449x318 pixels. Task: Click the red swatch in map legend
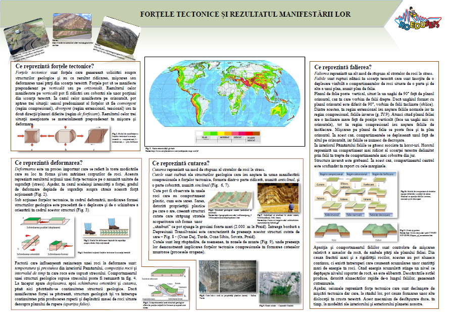[249, 133]
